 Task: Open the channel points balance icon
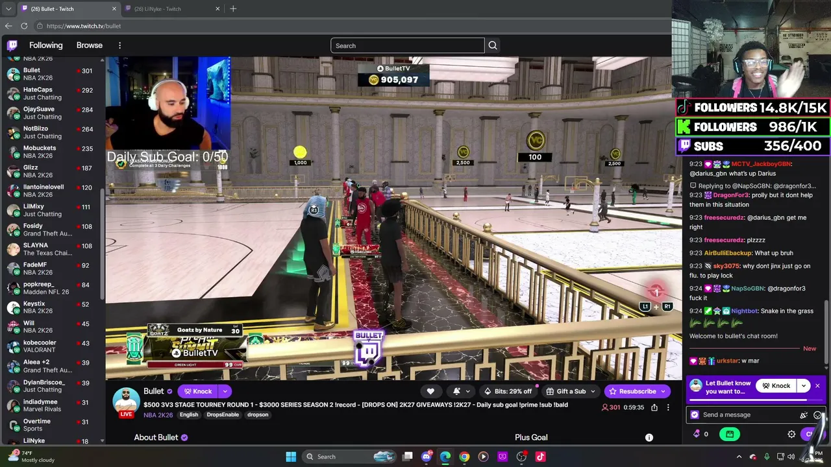pos(697,434)
